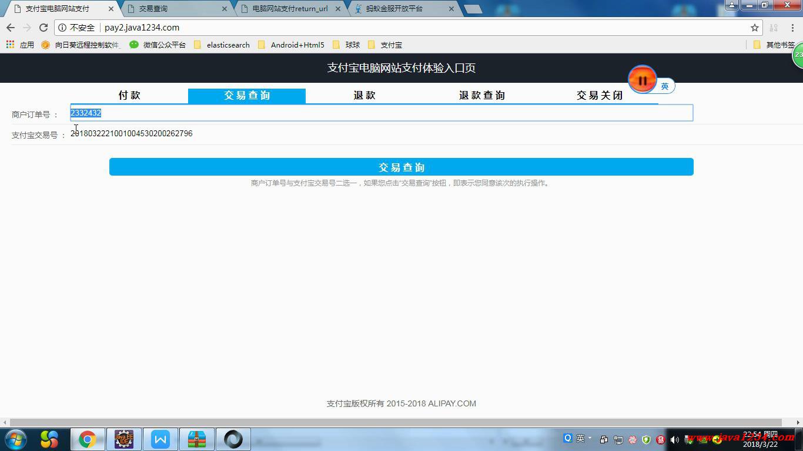The image size is (803, 451).
Task: Open the WPS Writer taskbar icon
Action: (160, 439)
